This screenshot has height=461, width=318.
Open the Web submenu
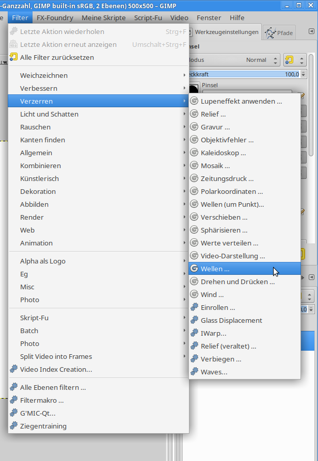[99, 230]
